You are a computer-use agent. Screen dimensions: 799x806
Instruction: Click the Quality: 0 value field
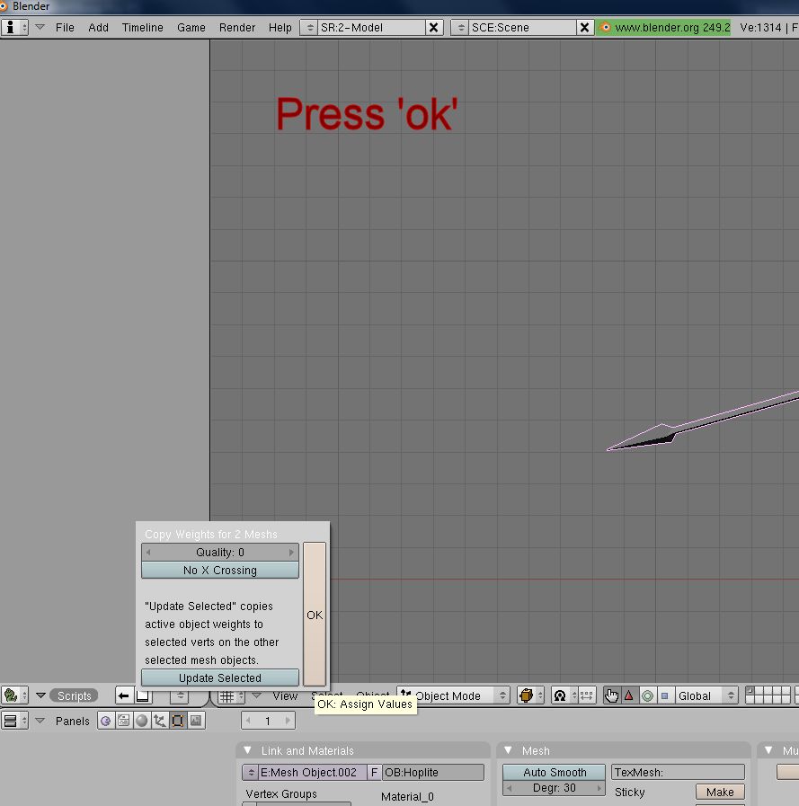click(220, 552)
